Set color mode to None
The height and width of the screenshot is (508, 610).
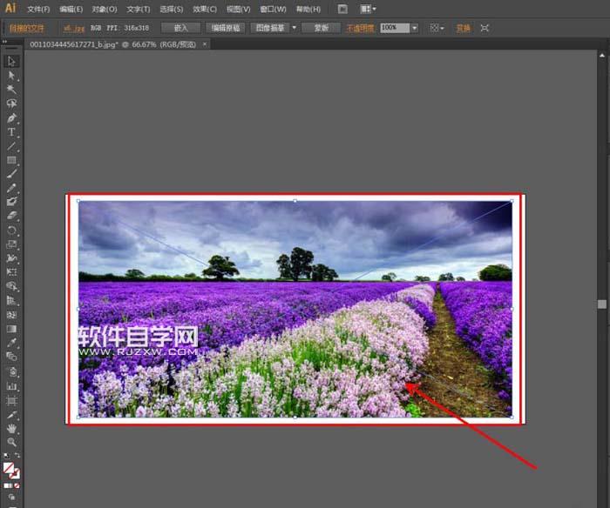pyautogui.click(x=17, y=485)
